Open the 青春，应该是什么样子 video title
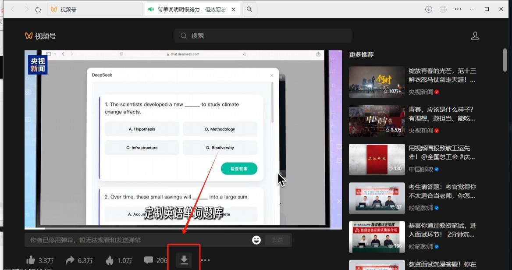 (442, 114)
